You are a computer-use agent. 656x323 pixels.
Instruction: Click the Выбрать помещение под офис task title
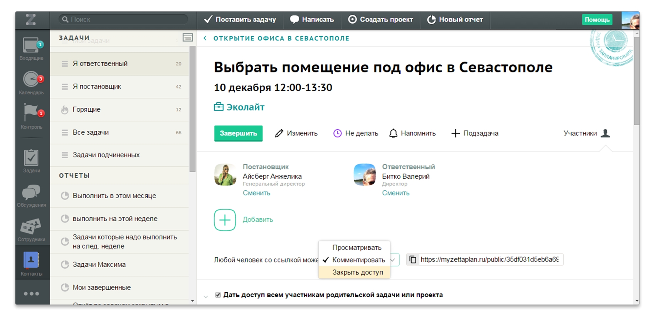pos(383,67)
